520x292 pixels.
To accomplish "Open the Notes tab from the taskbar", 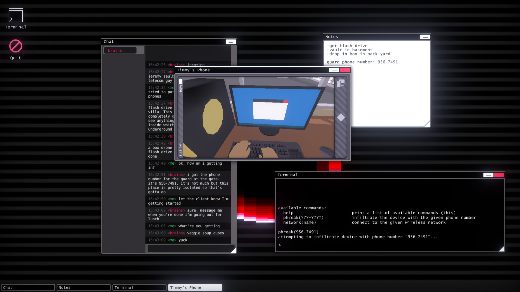I will click(83, 287).
